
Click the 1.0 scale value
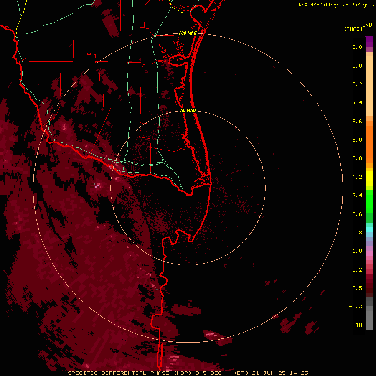357,251
